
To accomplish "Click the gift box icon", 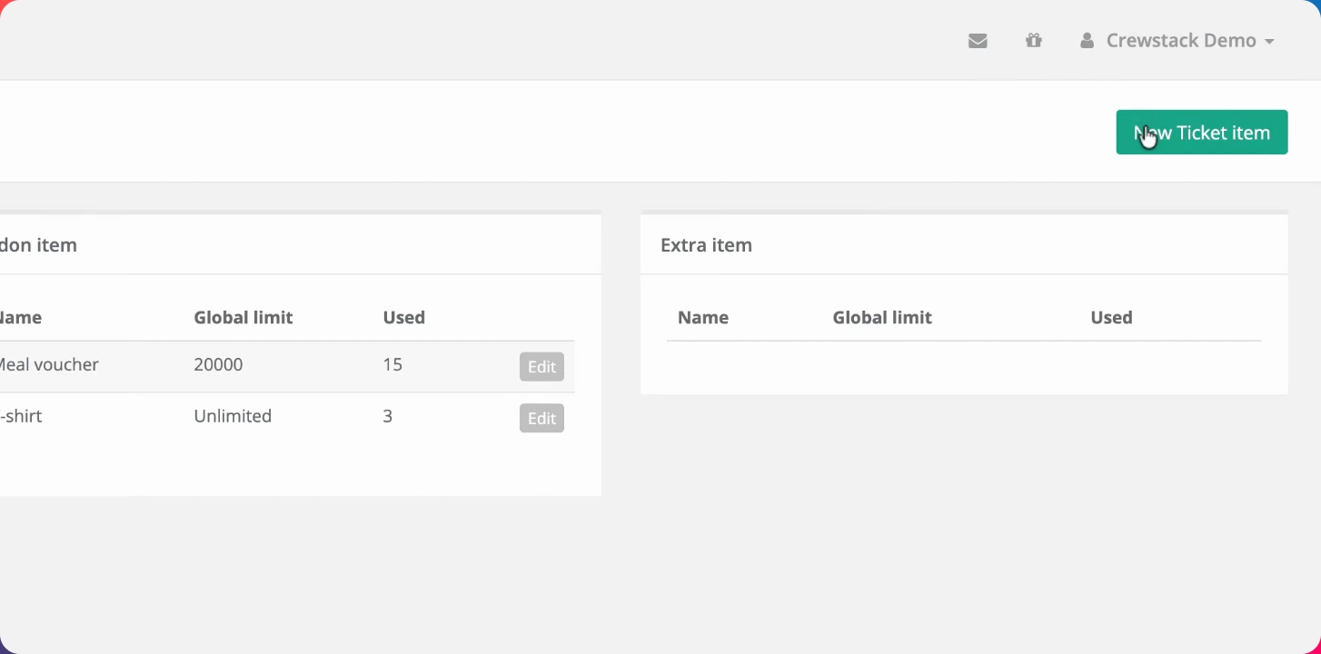I will click(1033, 40).
